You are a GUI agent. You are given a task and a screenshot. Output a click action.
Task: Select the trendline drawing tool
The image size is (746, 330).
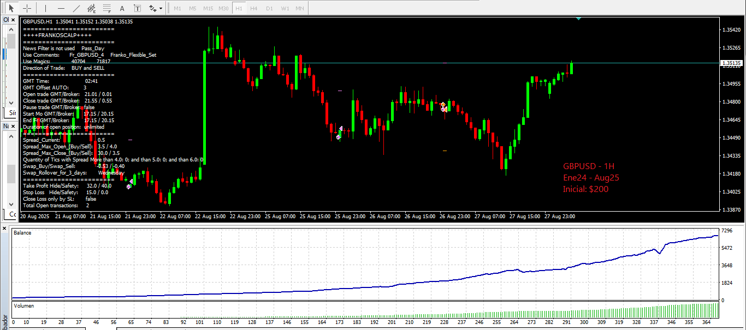coord(76,8)
